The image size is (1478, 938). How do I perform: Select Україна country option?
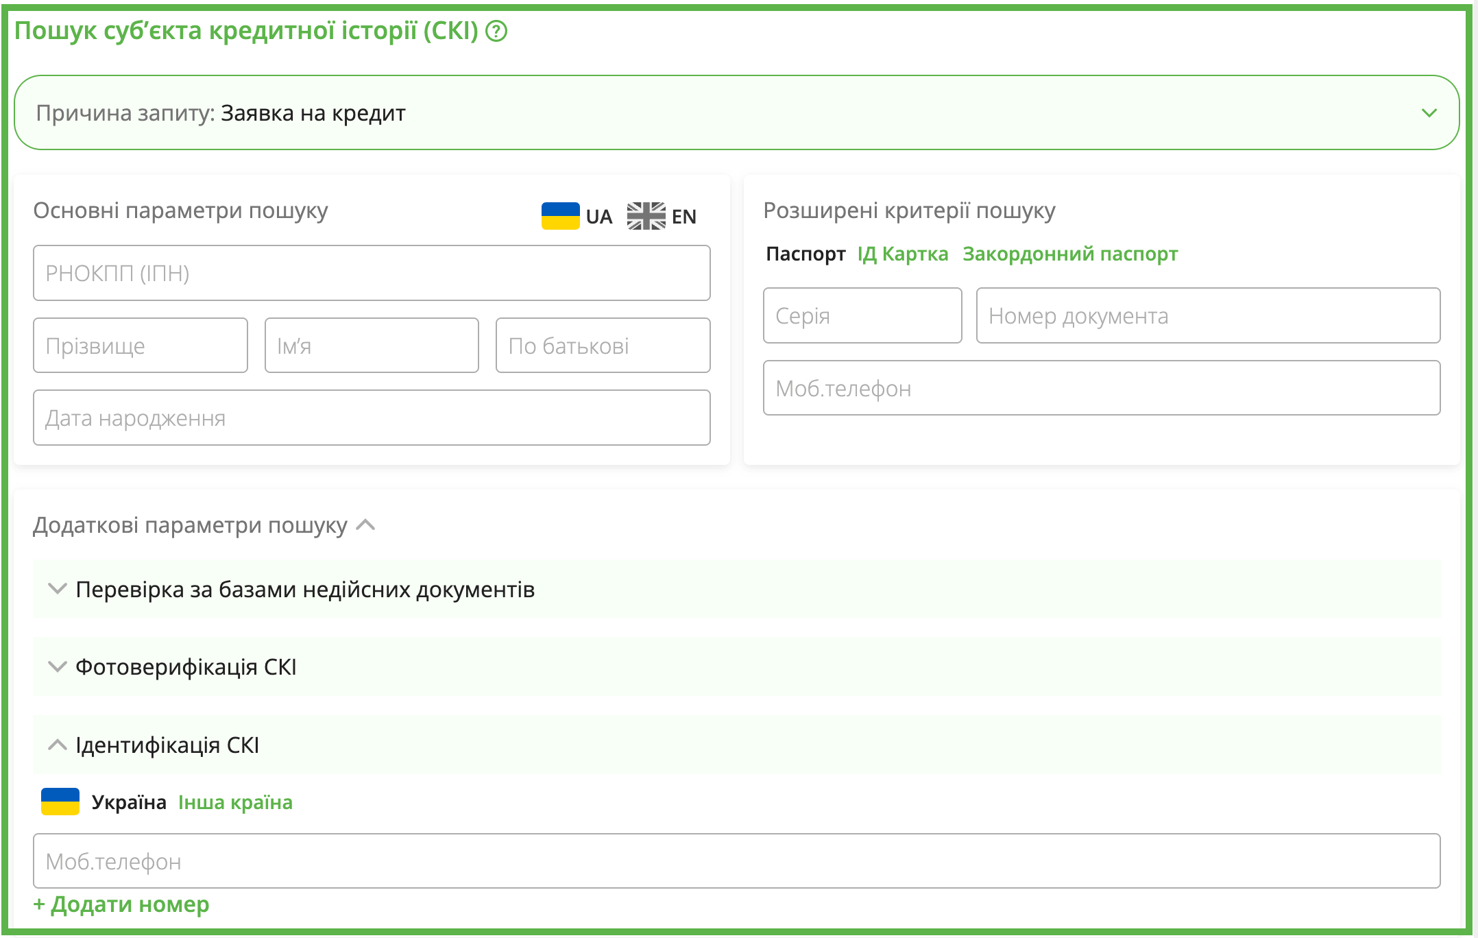129,802
